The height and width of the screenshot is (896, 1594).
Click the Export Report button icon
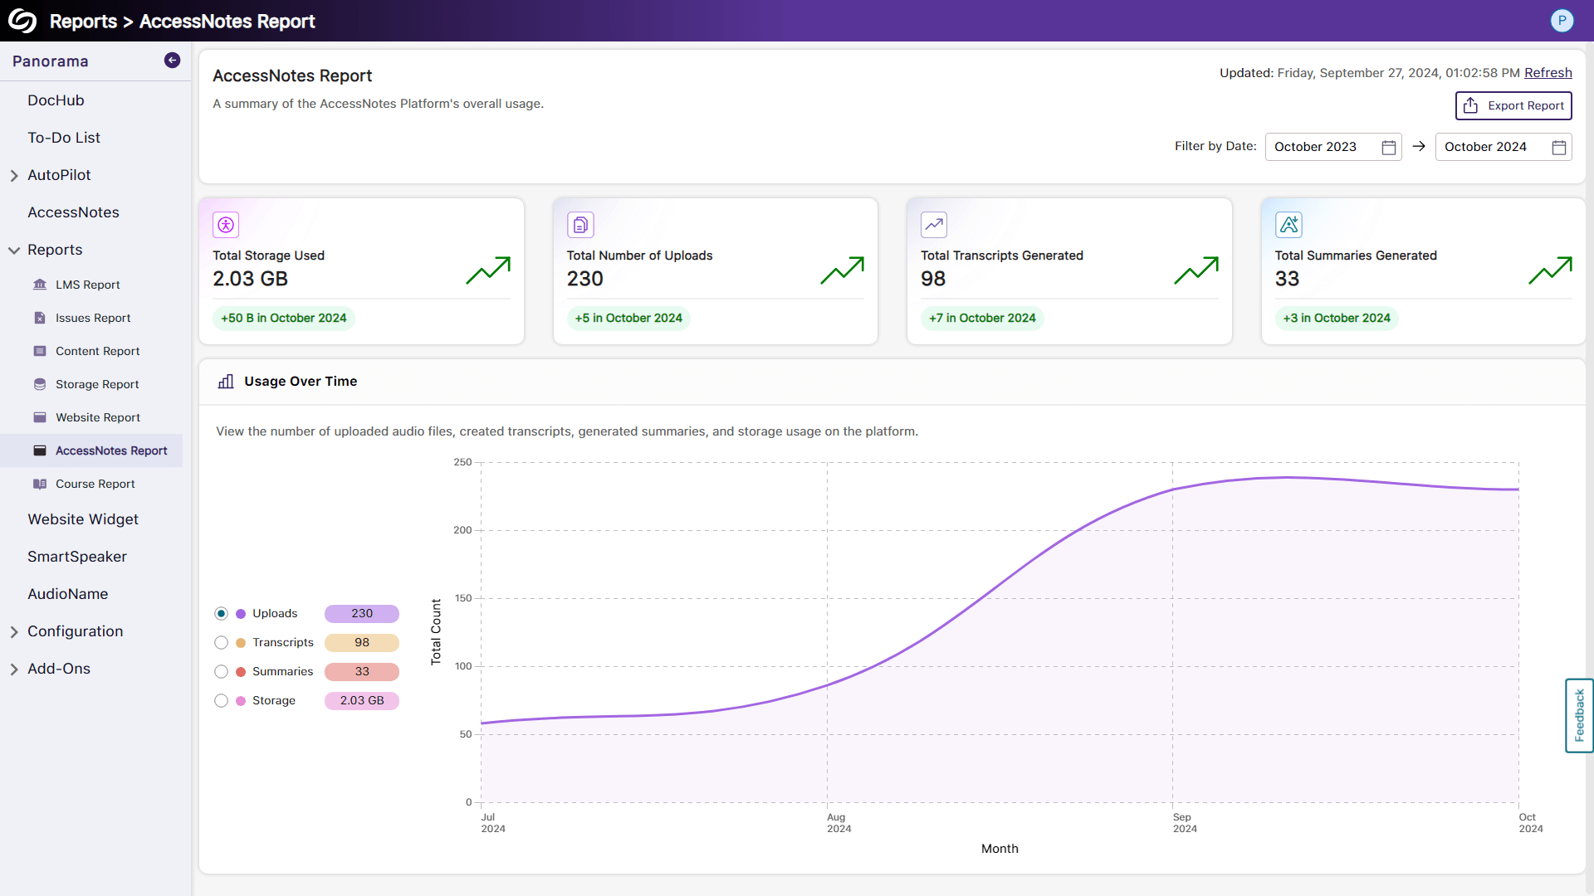click(1471, 105)
